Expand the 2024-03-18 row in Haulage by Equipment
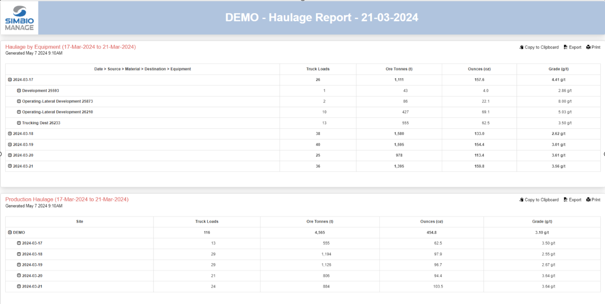 tap(10, 134)
